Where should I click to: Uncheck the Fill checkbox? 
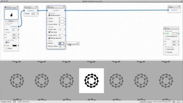[x=6, y=42]
